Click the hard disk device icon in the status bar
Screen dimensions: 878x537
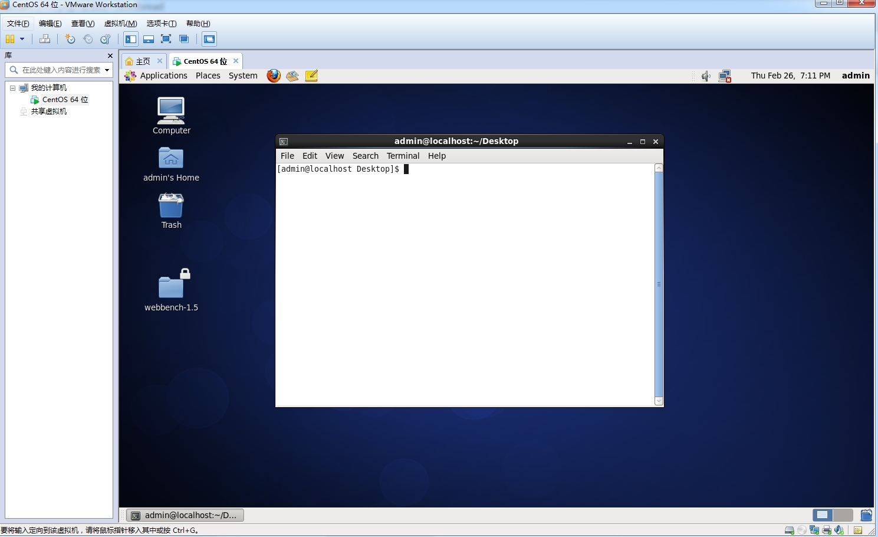click(x=790, y=530)
